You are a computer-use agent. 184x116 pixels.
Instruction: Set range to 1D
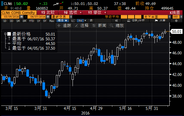tap(5, 21)
